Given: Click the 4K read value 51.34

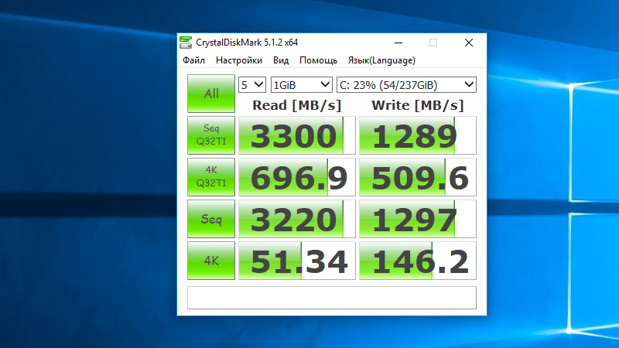Looking at the screenshot, I should [297, 261].
